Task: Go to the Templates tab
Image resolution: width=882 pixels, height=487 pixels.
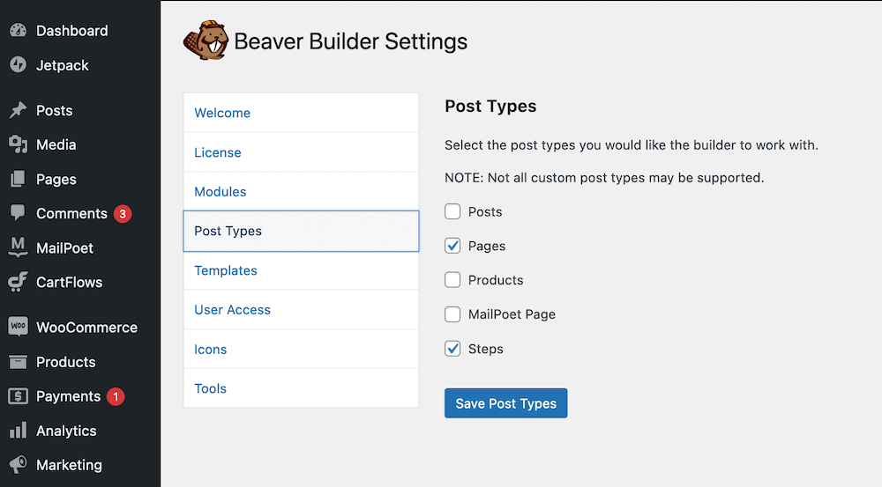Action: point(301,270)
